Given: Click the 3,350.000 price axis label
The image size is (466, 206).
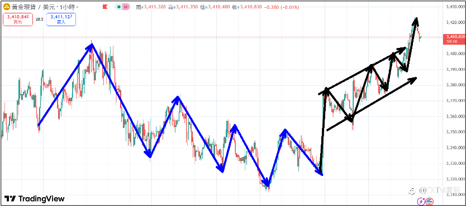Looking at the screenshot, I should (455, 132).
